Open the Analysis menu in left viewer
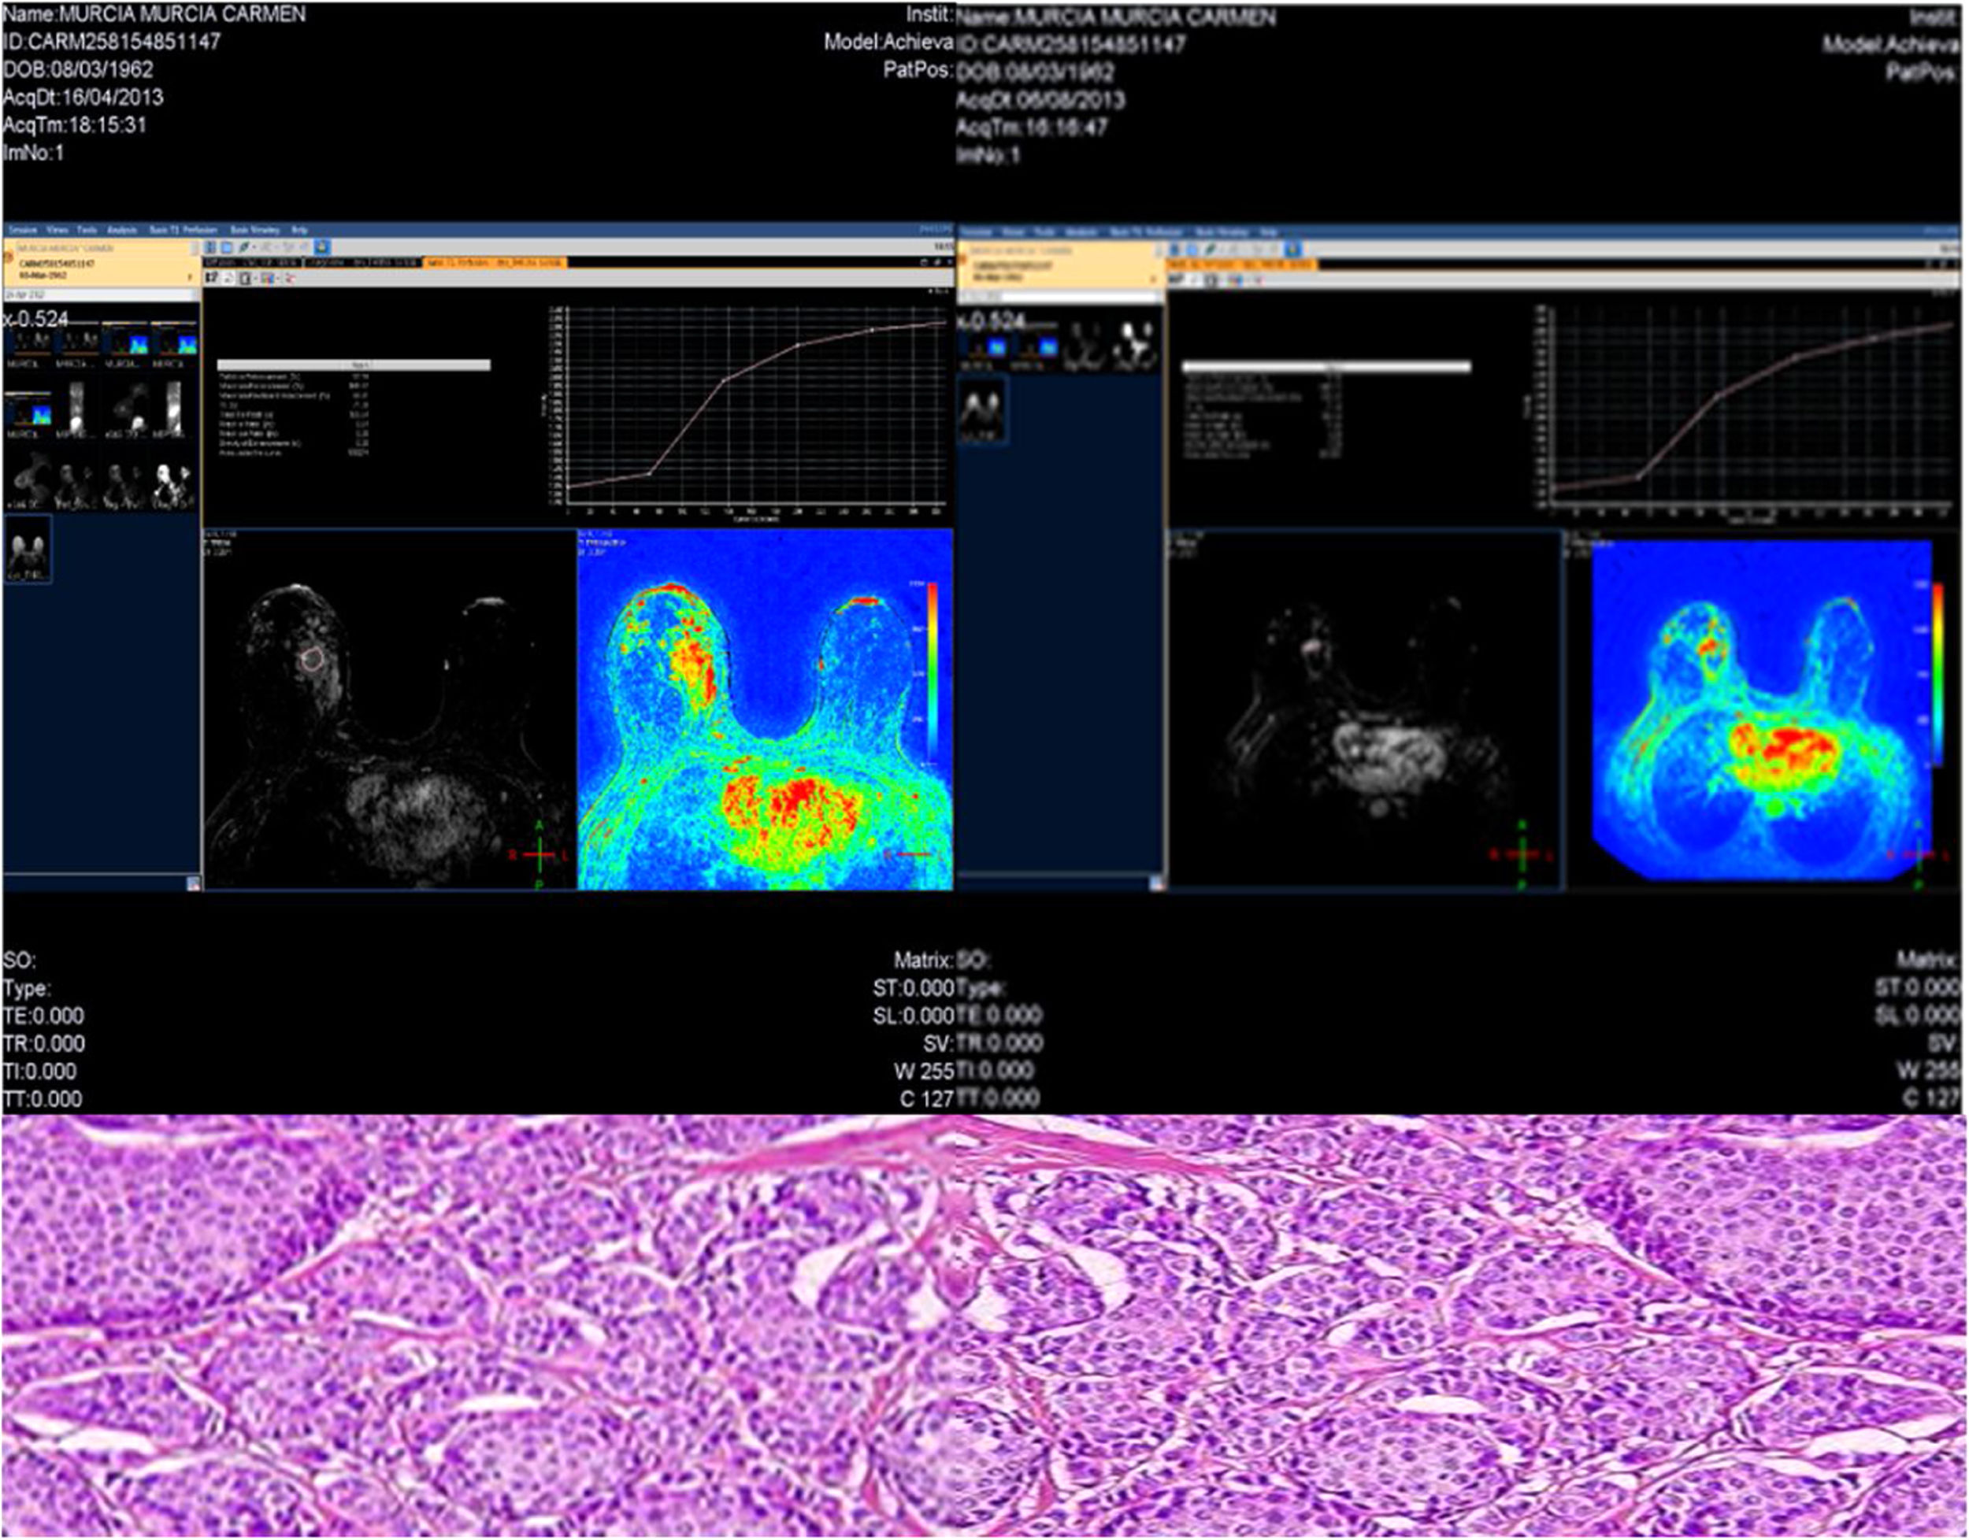Viewport: 1969px width, 1540px height. click(122, 231)
